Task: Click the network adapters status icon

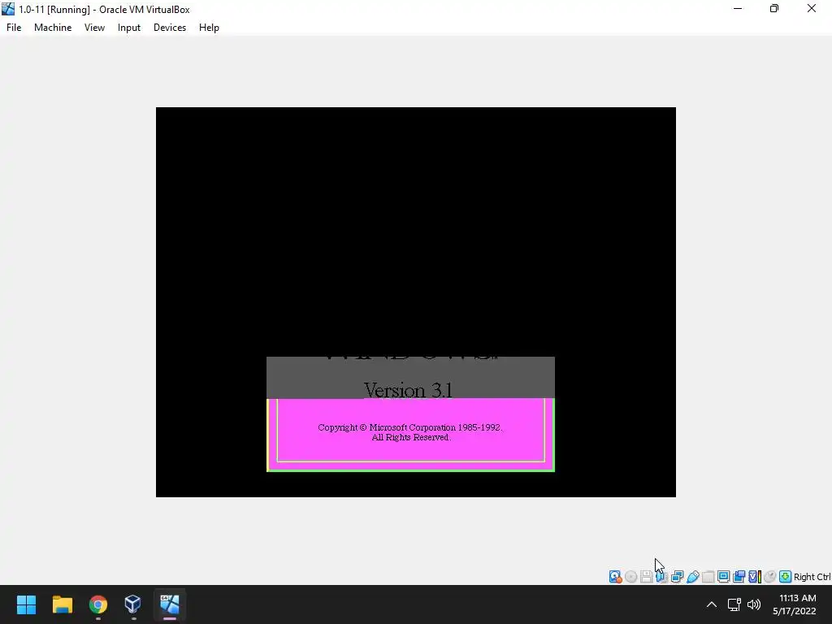Action: point(677,576)
